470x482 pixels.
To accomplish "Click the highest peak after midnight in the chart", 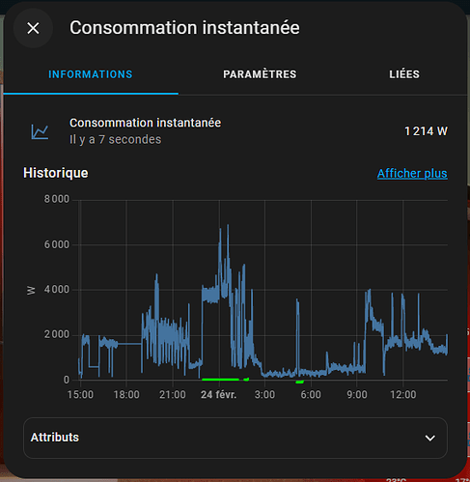I will tap(228, 226).
